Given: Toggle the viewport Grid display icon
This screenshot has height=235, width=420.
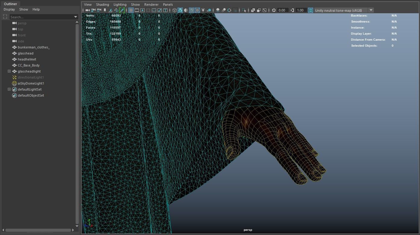Looking at the screenshot, I should pyautogui.click(x=131, y=10).
